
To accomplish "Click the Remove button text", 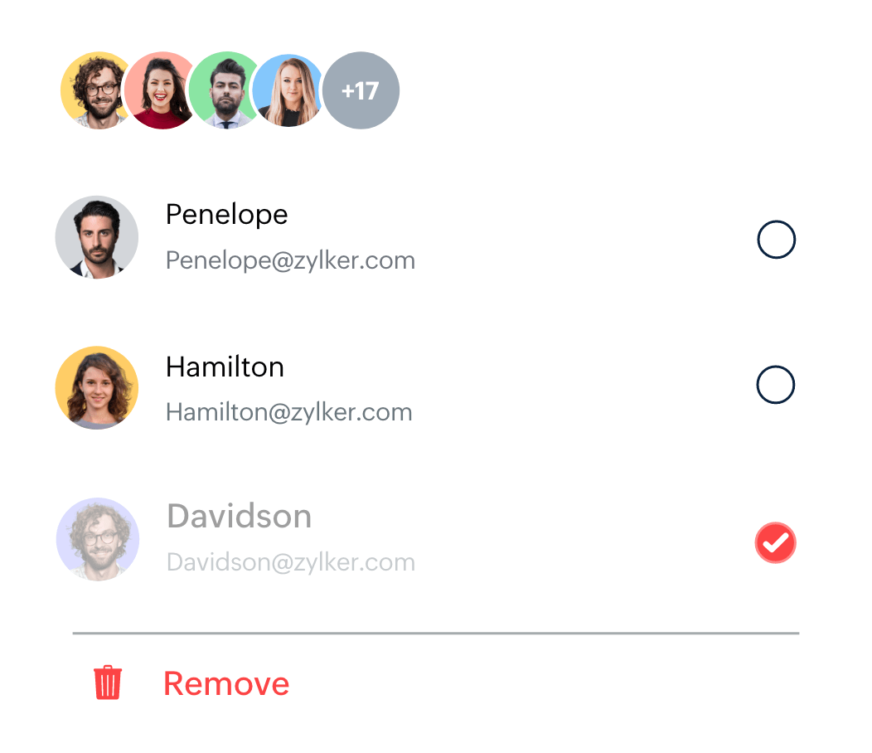I will (226, 683).
